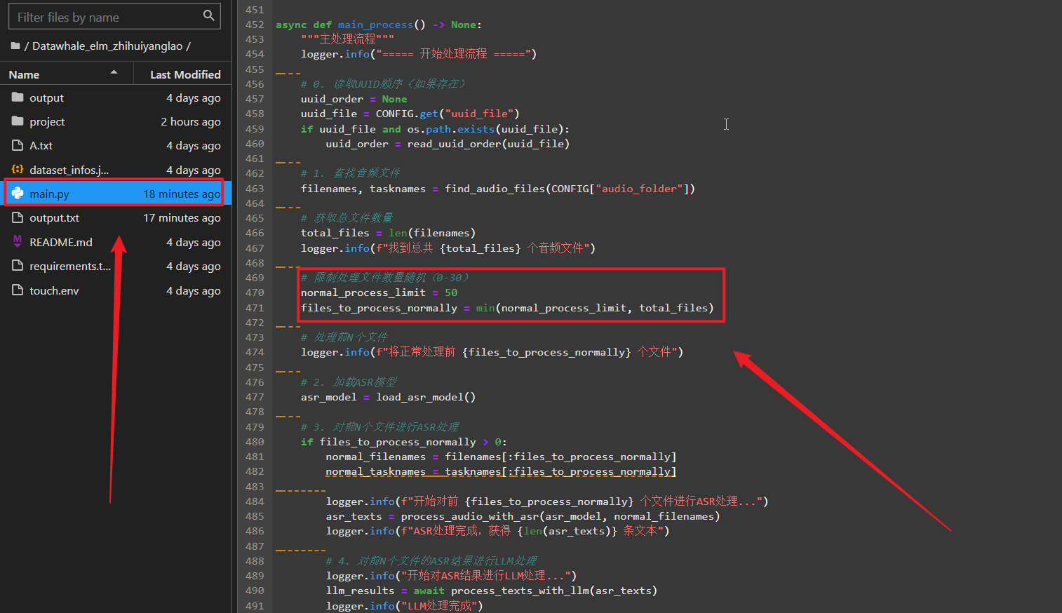Viewport: 1062px width, 613px height.
Task: Click the search magnifier icon in filter box
Action: click(x=208, y=15)
